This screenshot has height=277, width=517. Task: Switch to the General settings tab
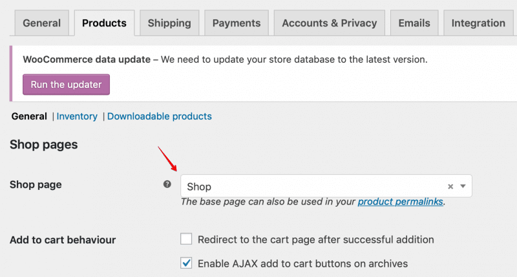41,23
